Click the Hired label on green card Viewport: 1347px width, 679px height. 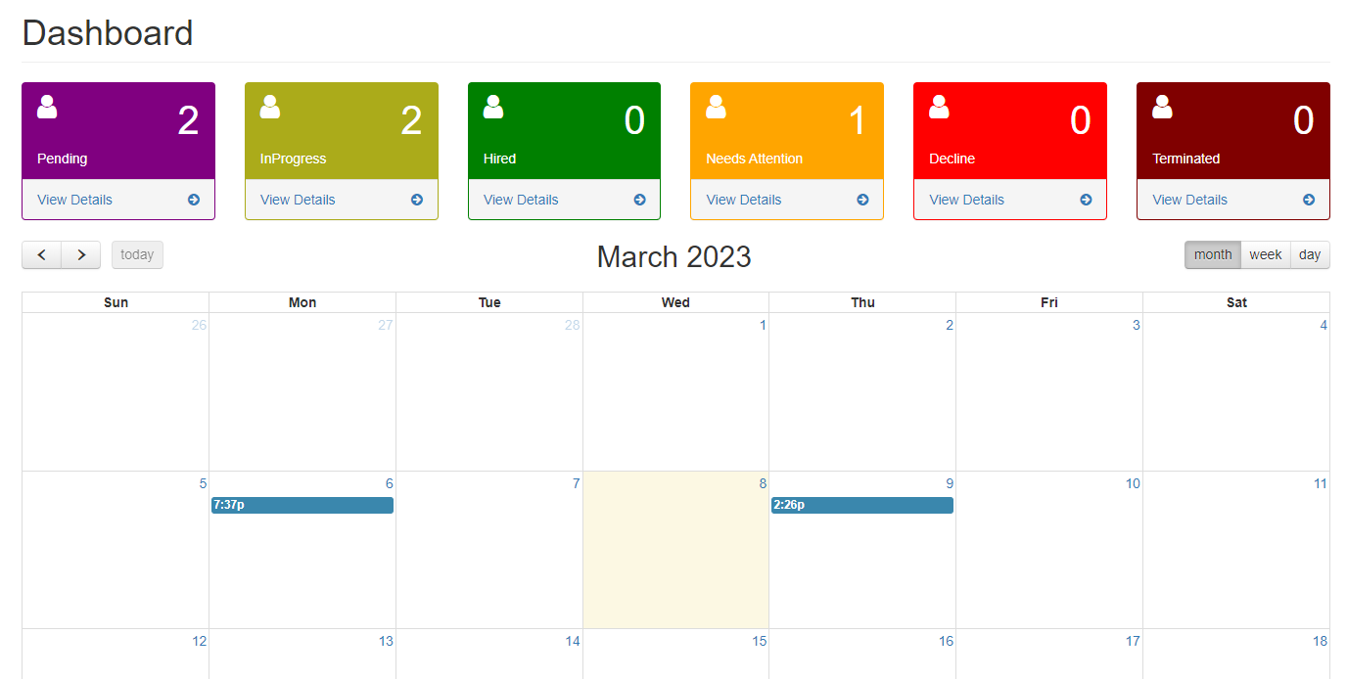(499, 158)
